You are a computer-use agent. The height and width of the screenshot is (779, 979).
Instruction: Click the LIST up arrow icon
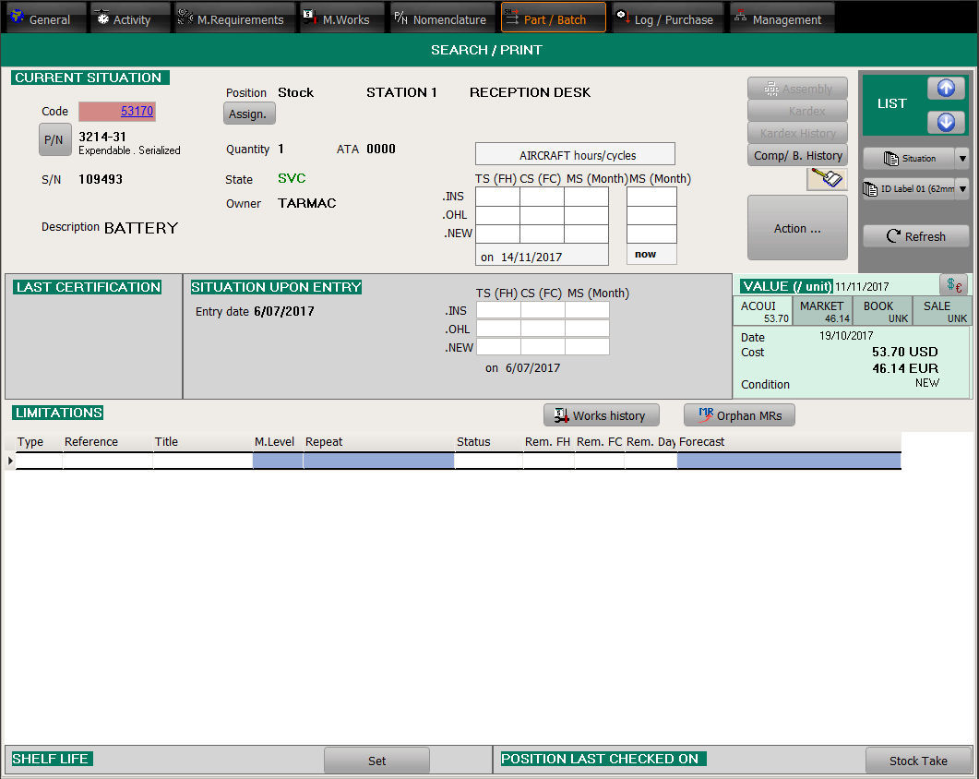pyautogui.click(x=945, y=89)
